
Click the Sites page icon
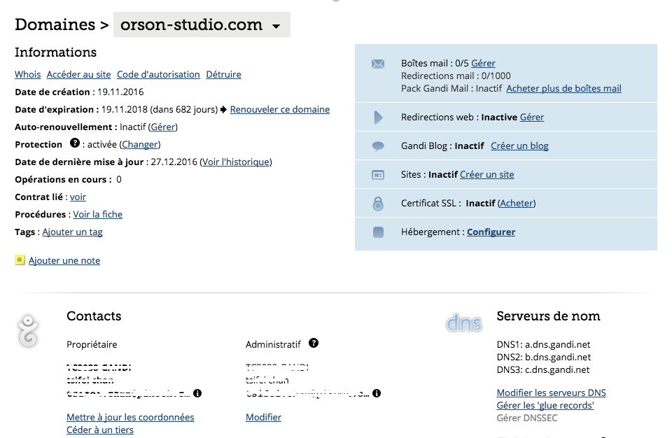click(x=378, y=175)
